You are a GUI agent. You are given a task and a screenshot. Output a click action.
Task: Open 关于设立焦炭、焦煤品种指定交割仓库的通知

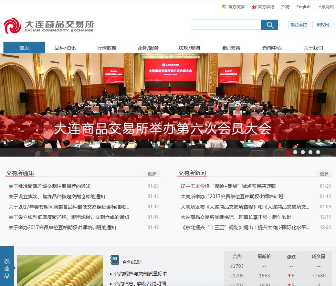57,197
